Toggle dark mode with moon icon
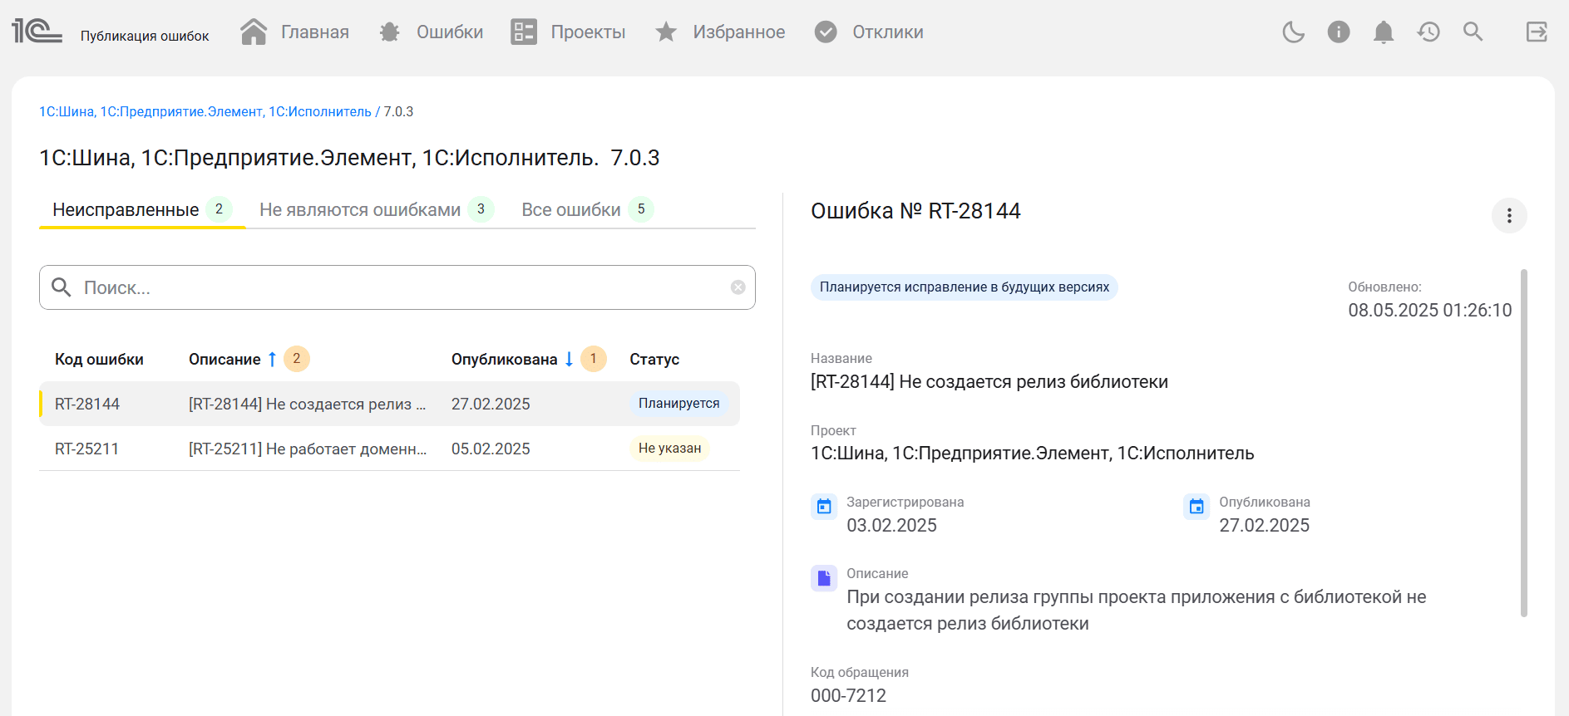Viewport: 1569px width, 716px height. (x=1293, y=32)
